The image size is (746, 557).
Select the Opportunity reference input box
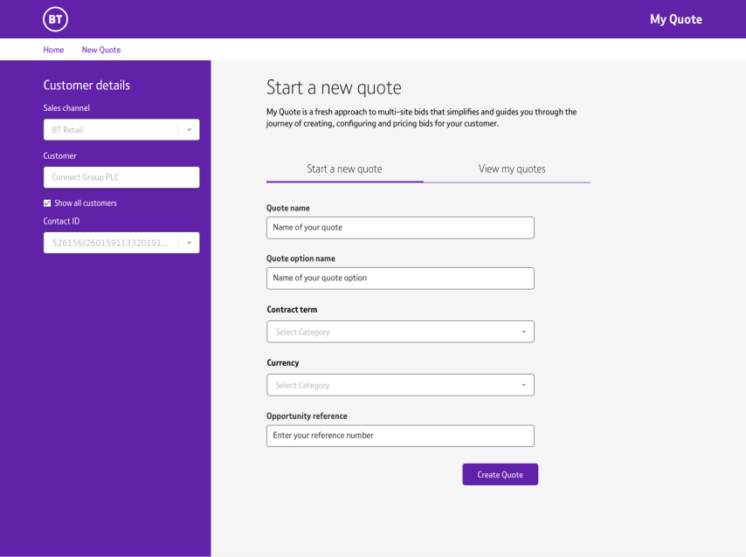click(400, 436)
